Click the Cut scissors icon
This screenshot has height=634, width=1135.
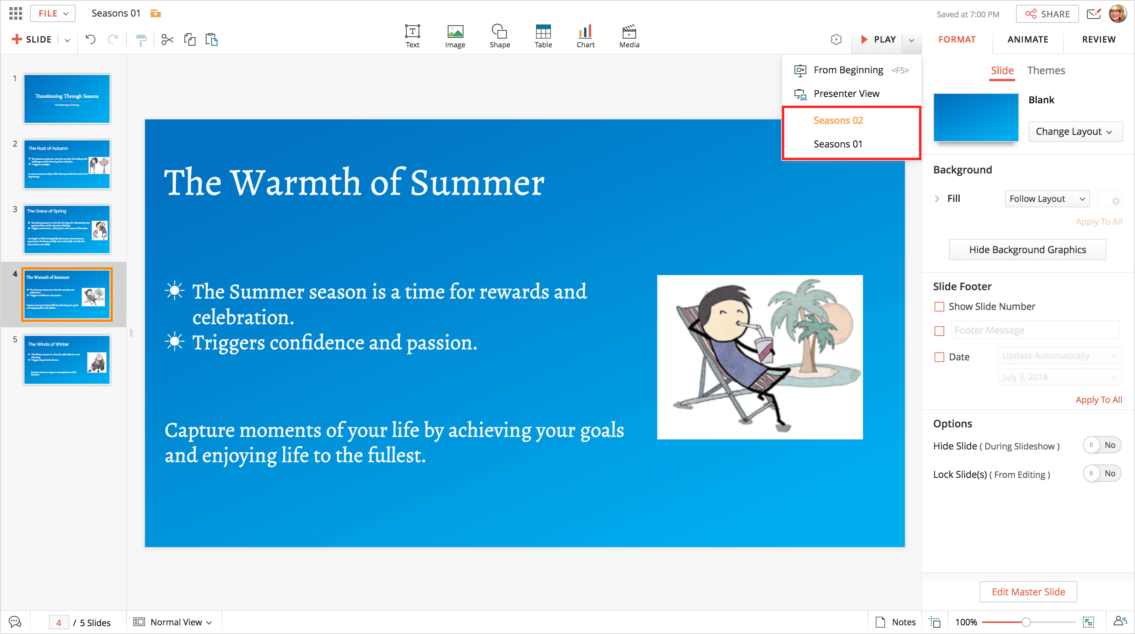click(167, 40)
